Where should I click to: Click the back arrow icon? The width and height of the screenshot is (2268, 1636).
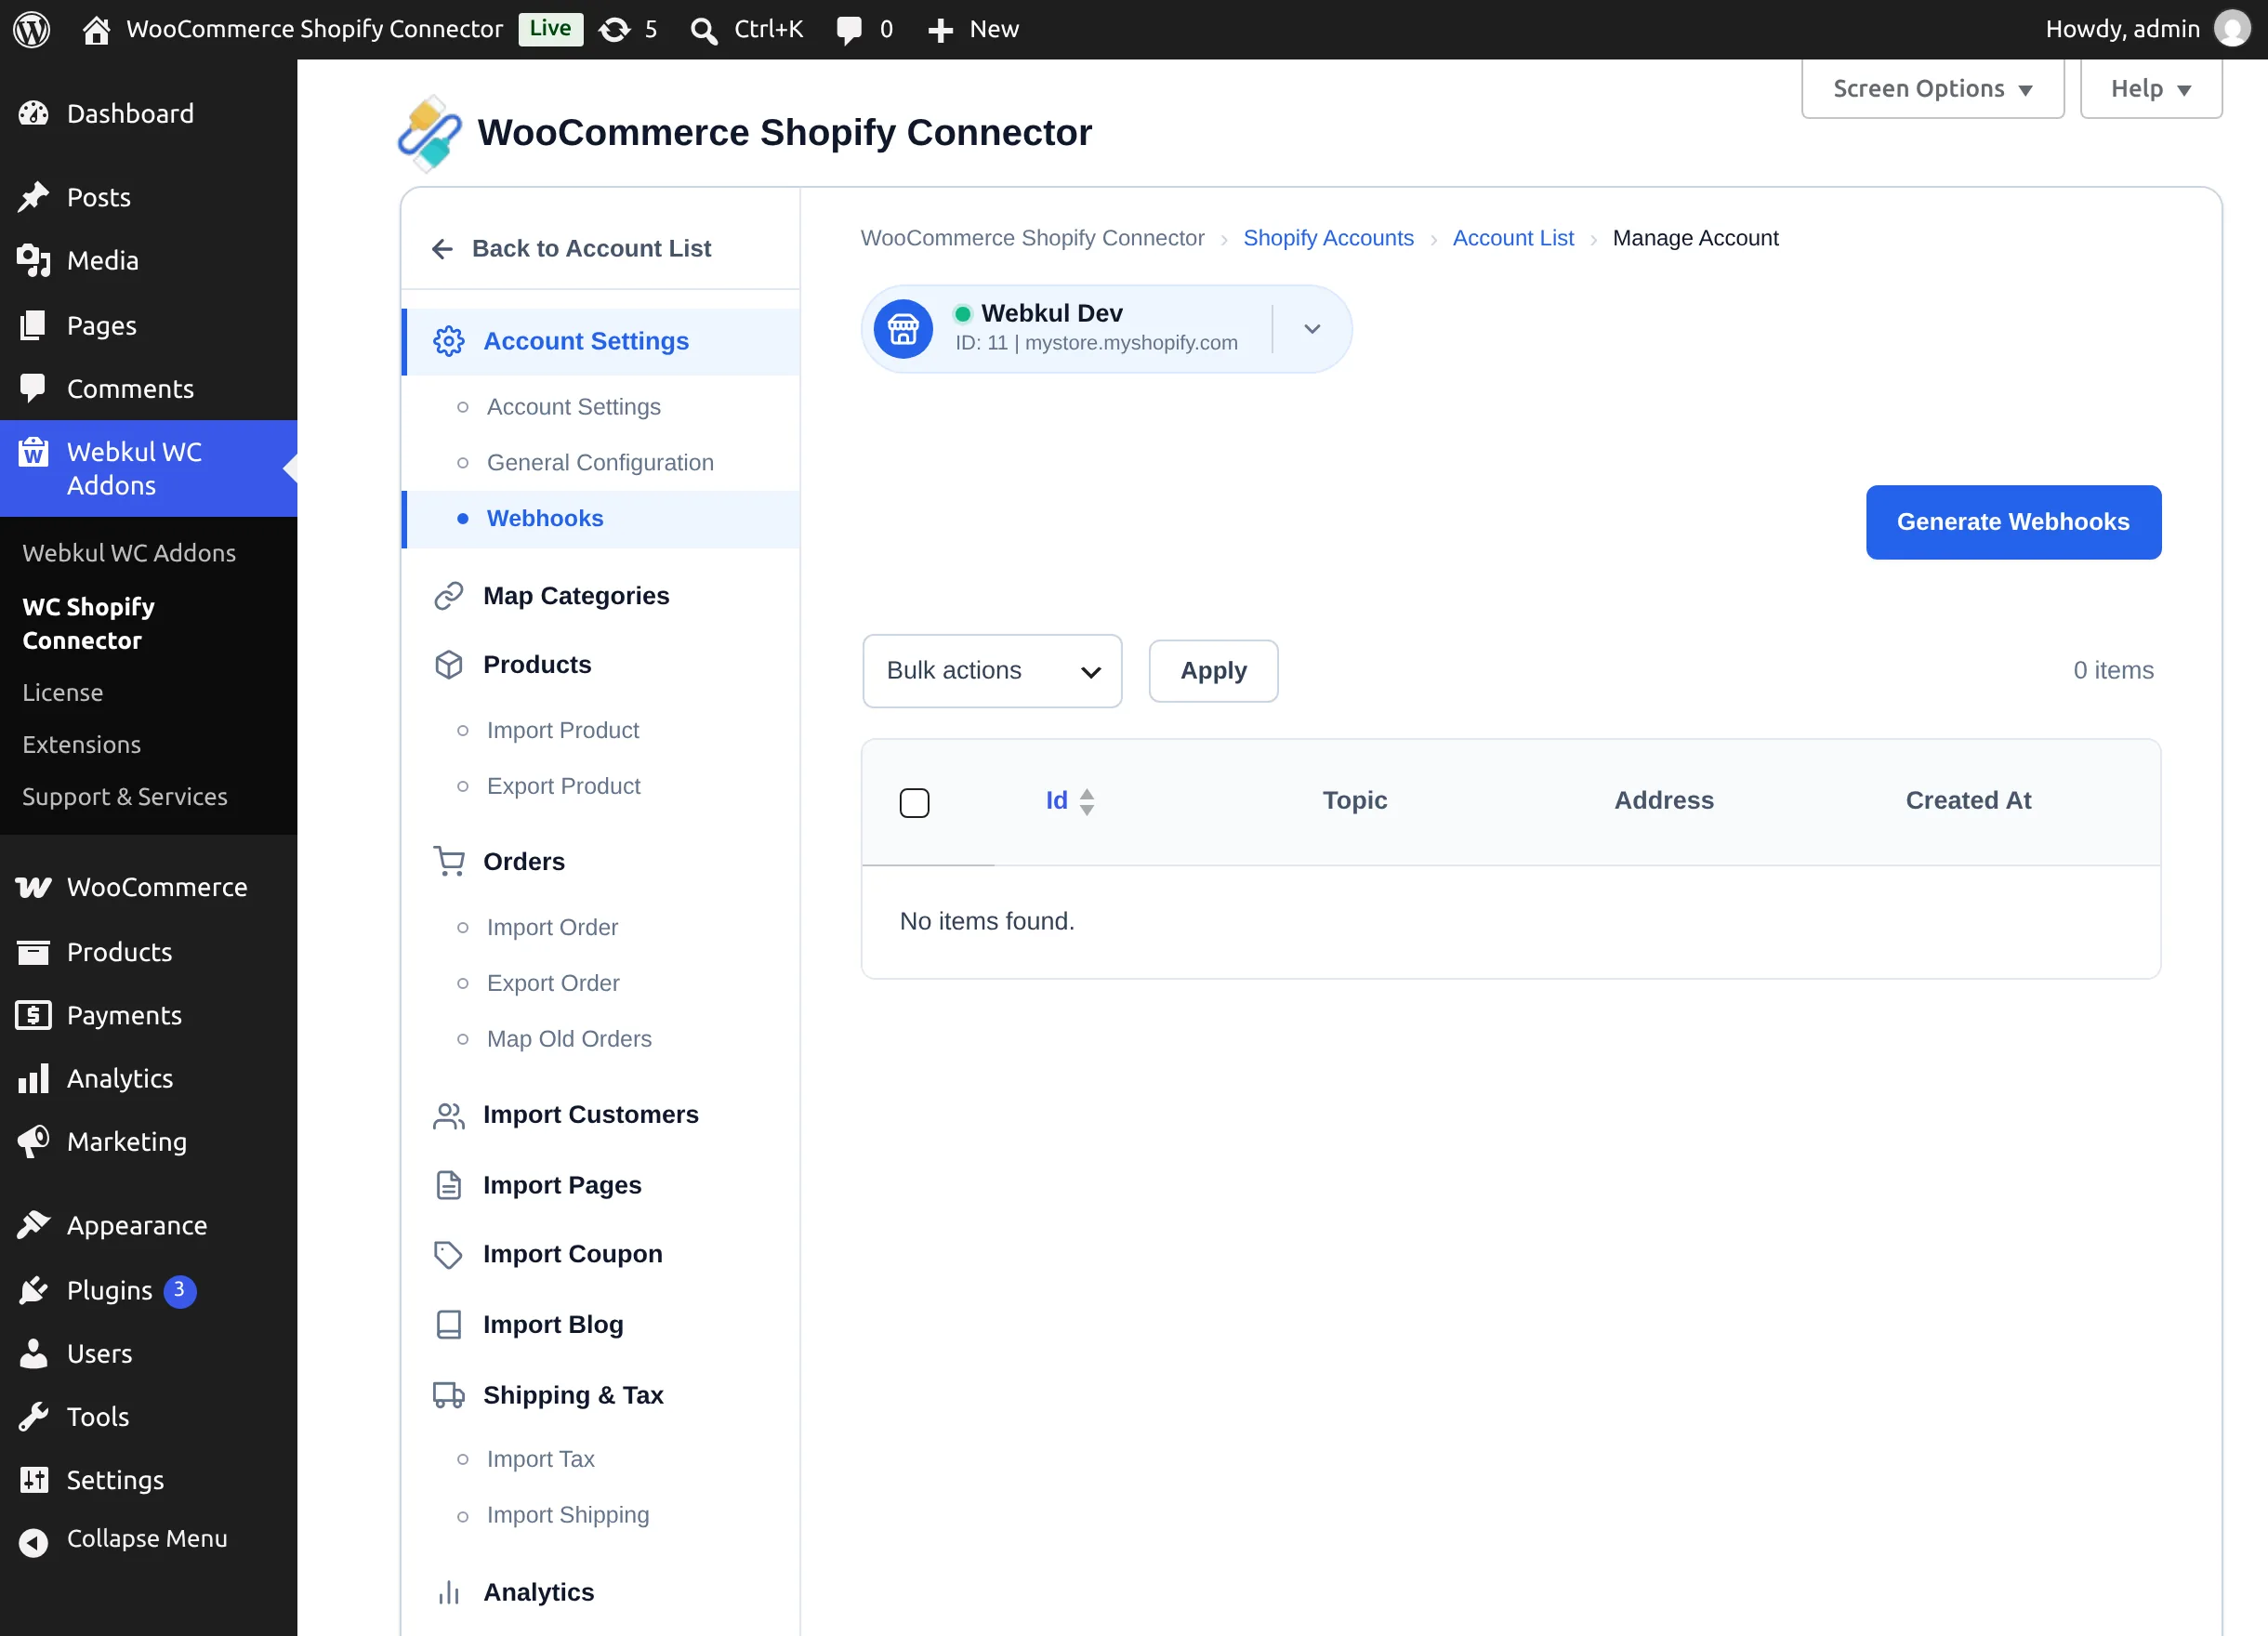click(442, 249)
